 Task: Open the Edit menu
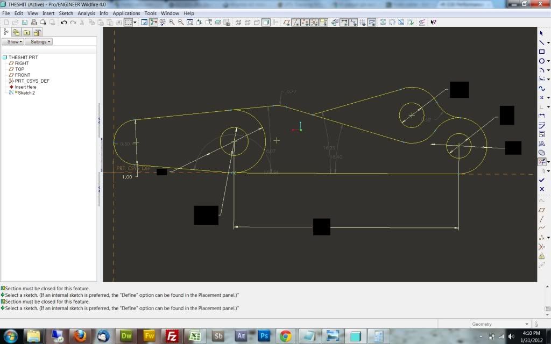19,13
